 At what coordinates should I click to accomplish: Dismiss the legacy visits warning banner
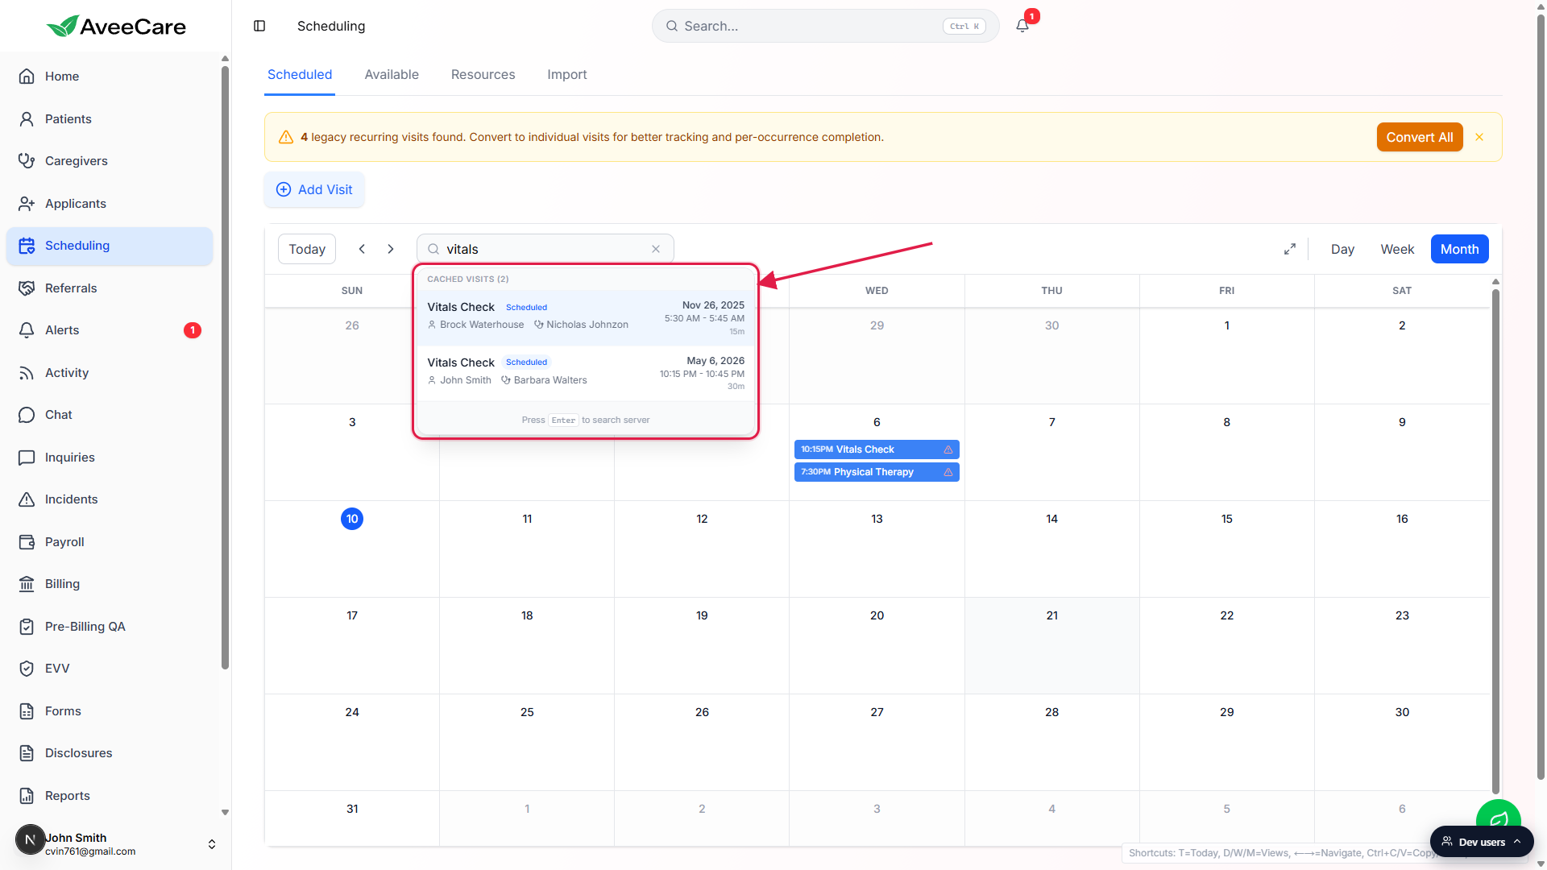1479,137
